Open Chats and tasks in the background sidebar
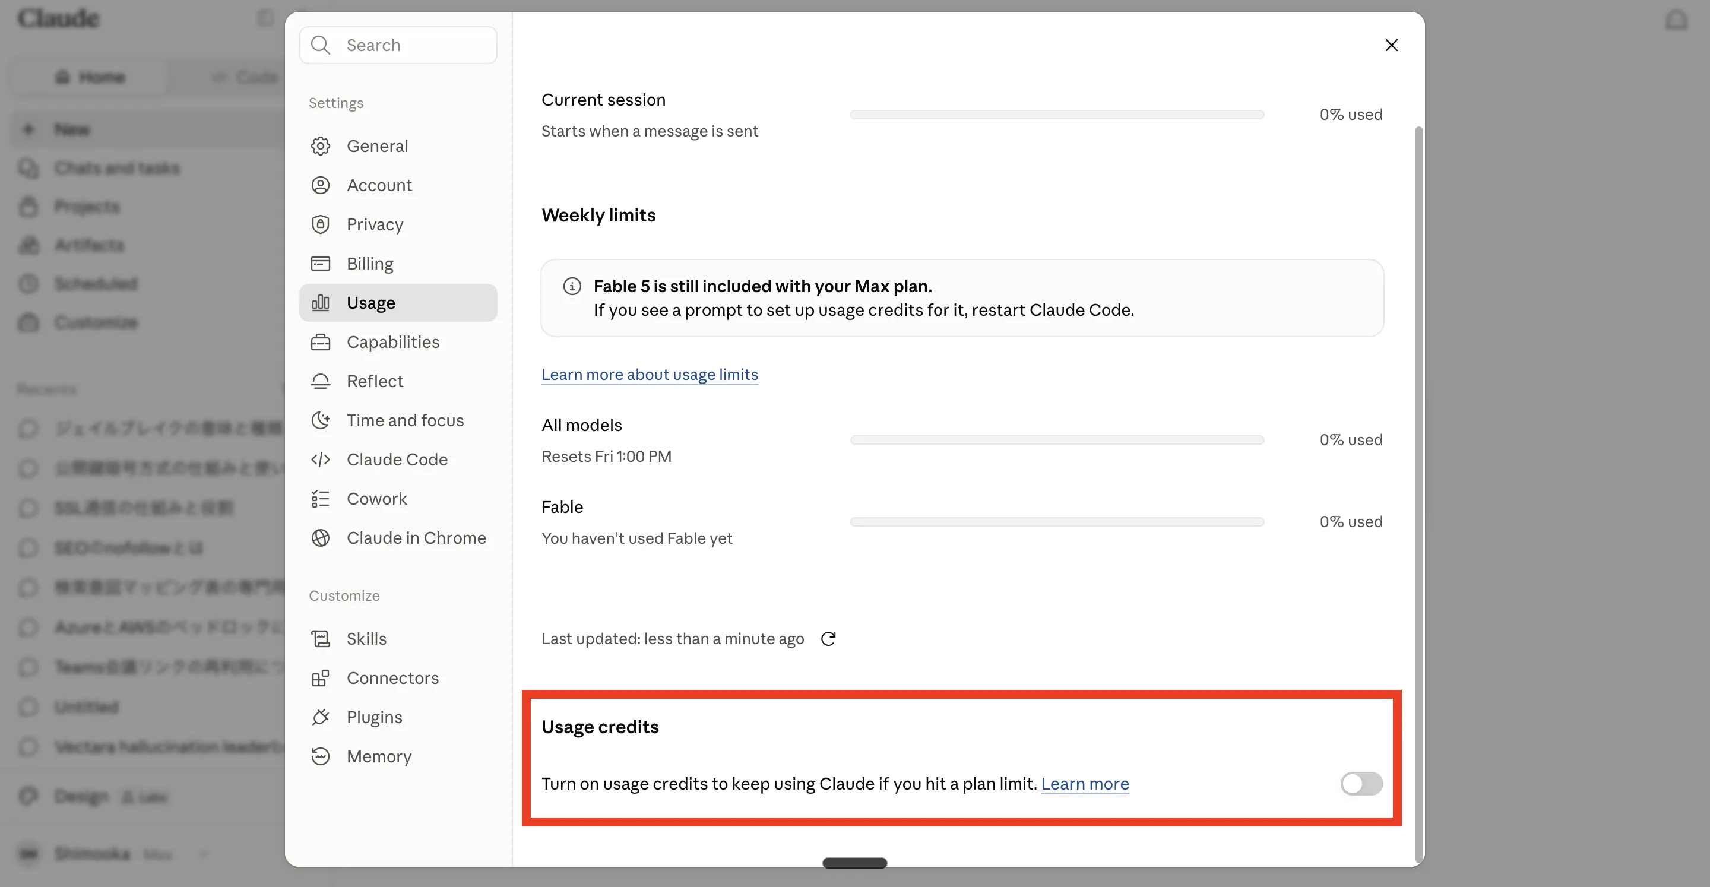Screen dimensions: 1710x887 coord(117,168)
